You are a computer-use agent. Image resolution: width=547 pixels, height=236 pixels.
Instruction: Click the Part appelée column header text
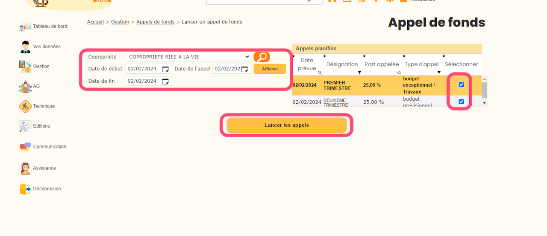pyautogui.click(x=382, y=64)
